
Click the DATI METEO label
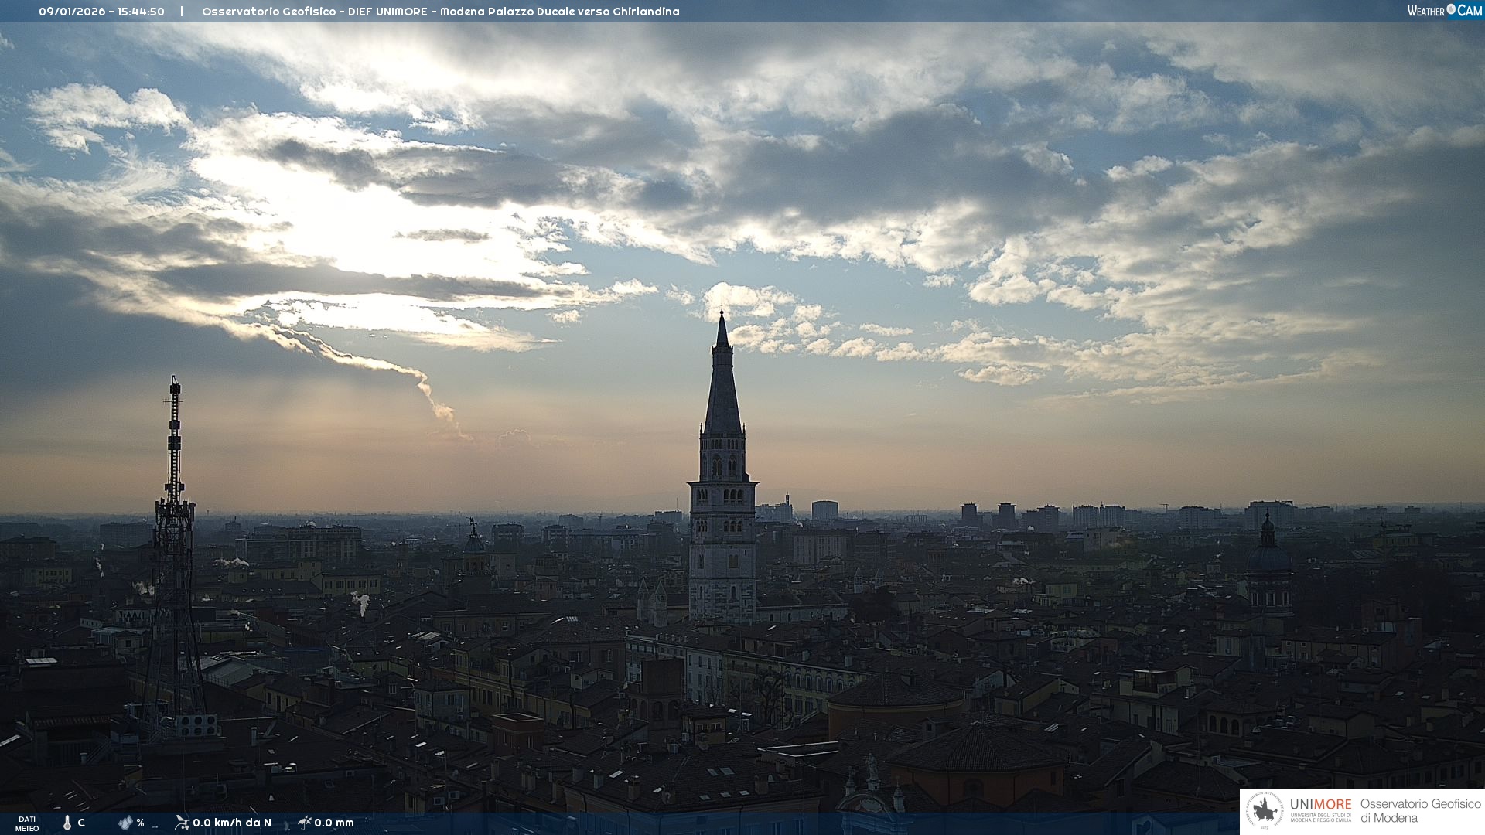pyautogui.click(x=27, y=823)
